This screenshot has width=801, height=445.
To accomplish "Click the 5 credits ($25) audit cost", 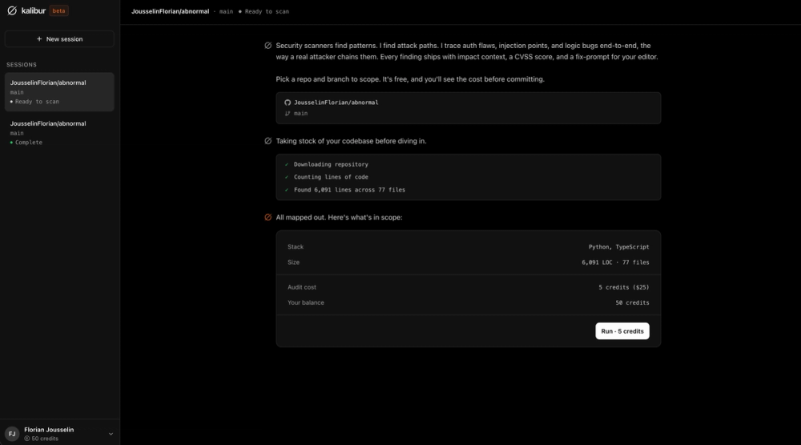I will [x=624, y=288].
